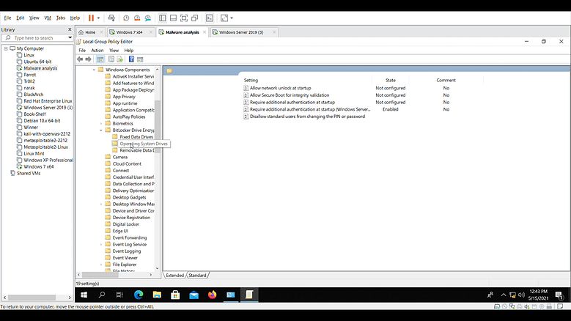The height and width of the screenshot is (321, 571).
Task: Open the VMware Tabs menu
Action: click(60, 18)
